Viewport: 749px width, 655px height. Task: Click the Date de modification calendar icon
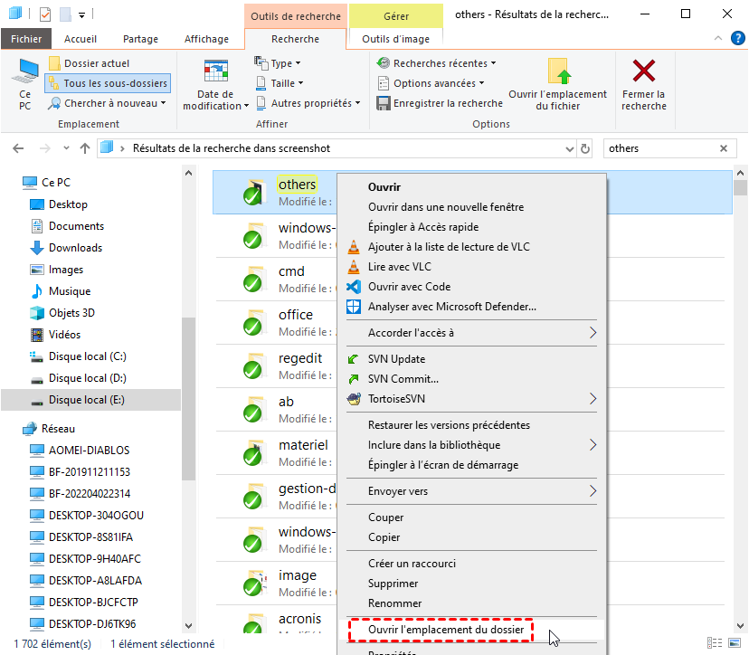point(215,72)
